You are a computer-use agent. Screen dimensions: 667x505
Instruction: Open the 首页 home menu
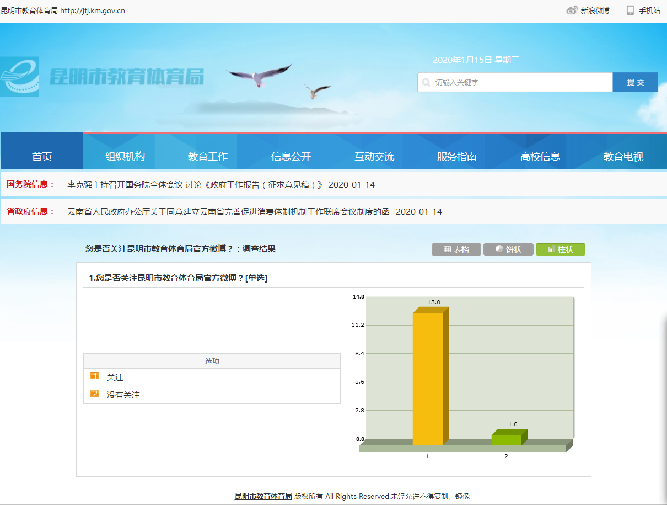42,156
